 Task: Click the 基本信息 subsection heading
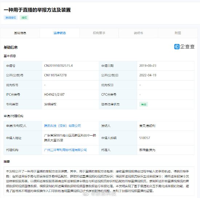coord(10,56)
